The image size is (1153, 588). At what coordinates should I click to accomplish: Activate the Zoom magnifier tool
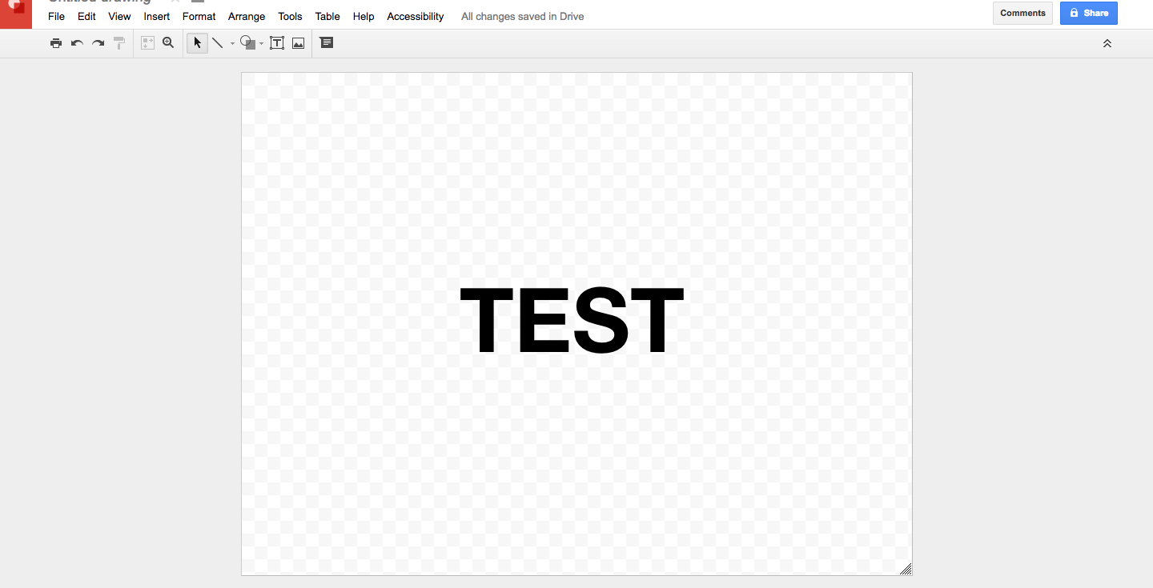[x=168, y=43]
